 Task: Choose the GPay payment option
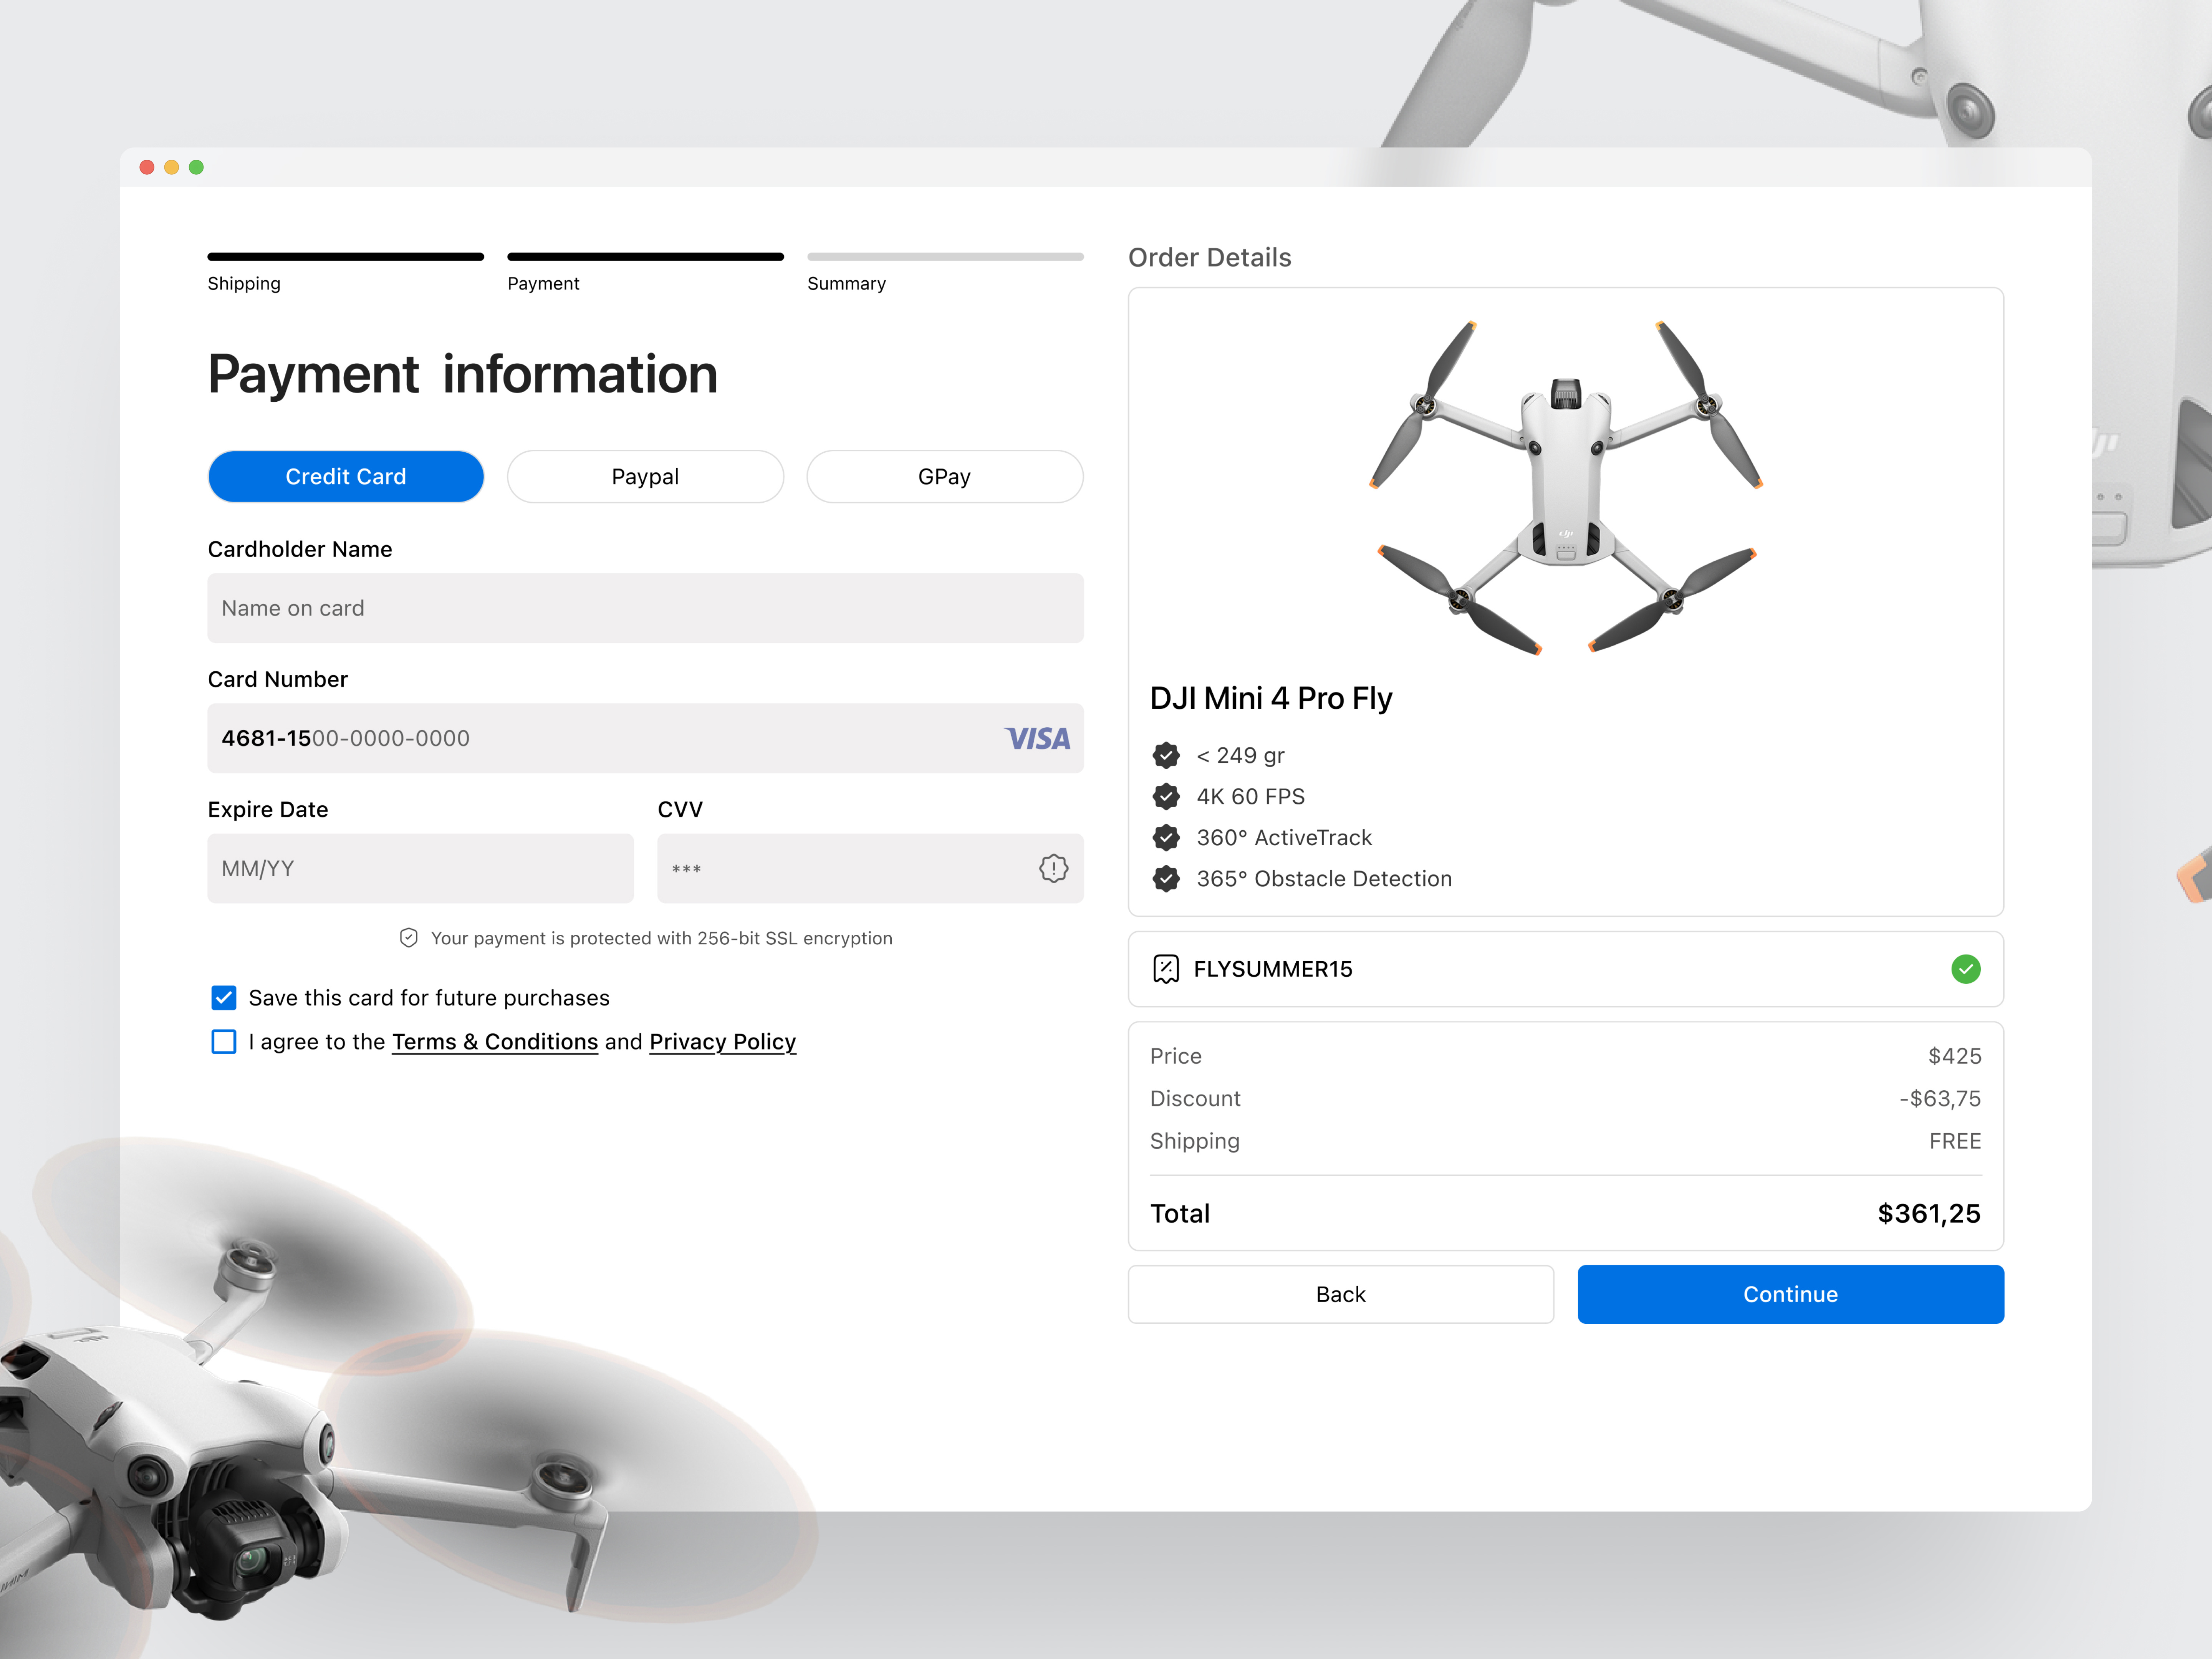click(x=945, y=477)
